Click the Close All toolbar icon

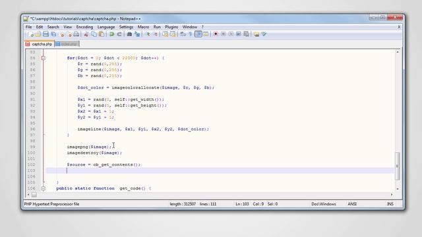pyautogui.click(x=69, y=34)
